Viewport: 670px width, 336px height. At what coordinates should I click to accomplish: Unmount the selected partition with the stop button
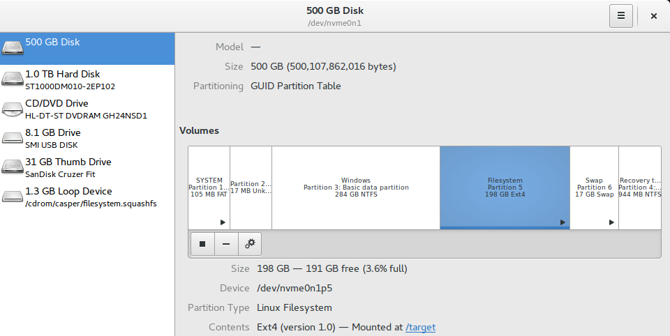[202, 244]
